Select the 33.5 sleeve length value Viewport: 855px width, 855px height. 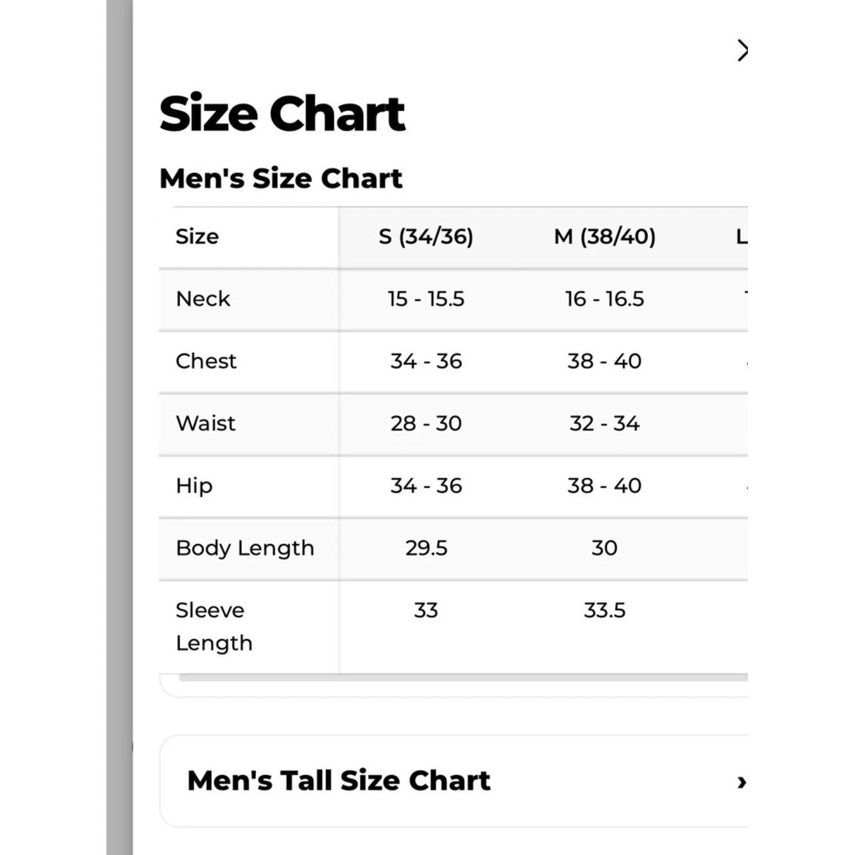(x=604, y=611)
